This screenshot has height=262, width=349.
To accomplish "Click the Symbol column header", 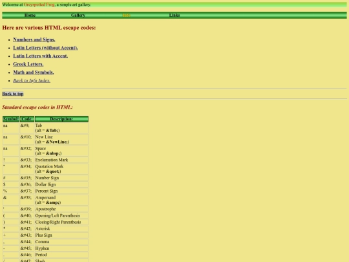I will [x=11, y=119].
